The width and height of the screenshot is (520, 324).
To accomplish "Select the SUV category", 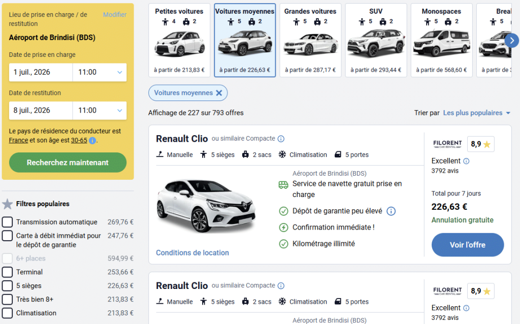I will click(x=376, y=40).
